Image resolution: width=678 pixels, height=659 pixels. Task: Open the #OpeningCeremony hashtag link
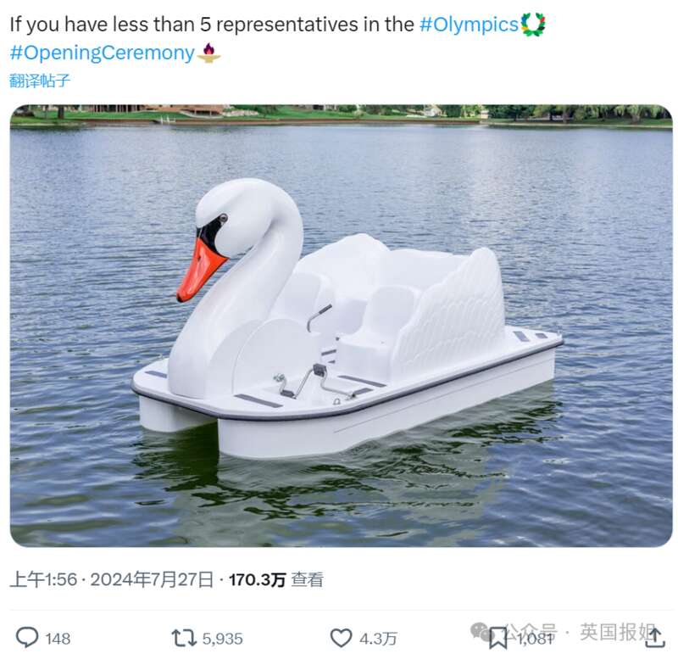[103, 53]
